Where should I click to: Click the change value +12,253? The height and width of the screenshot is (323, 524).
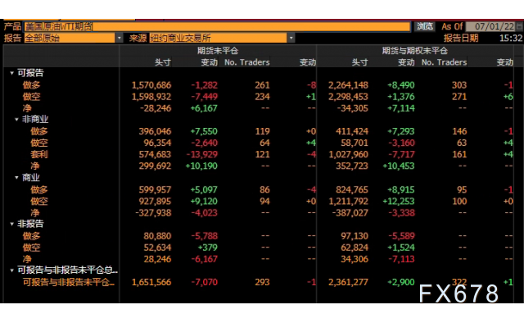point(399,201)
